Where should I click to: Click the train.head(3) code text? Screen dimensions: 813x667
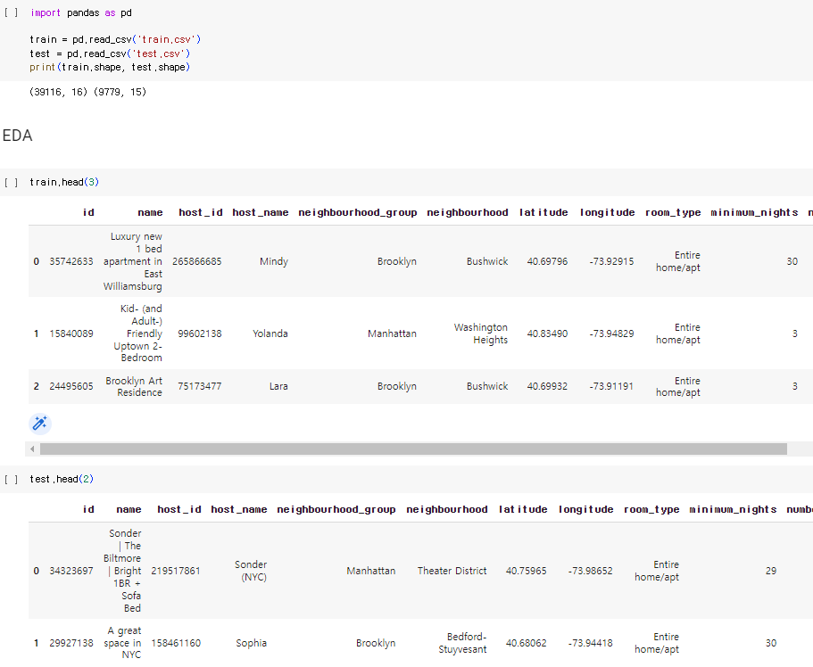64,182
